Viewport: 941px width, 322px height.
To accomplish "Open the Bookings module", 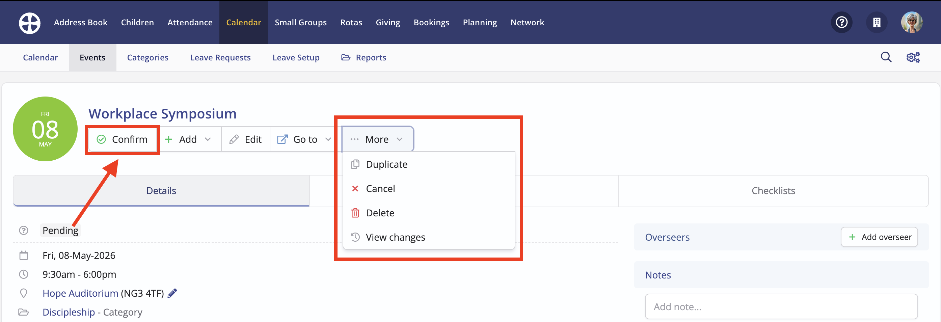I will (x=431, y=22).
